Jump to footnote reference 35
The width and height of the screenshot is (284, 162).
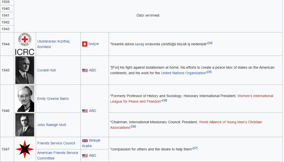tap(209, 72)
